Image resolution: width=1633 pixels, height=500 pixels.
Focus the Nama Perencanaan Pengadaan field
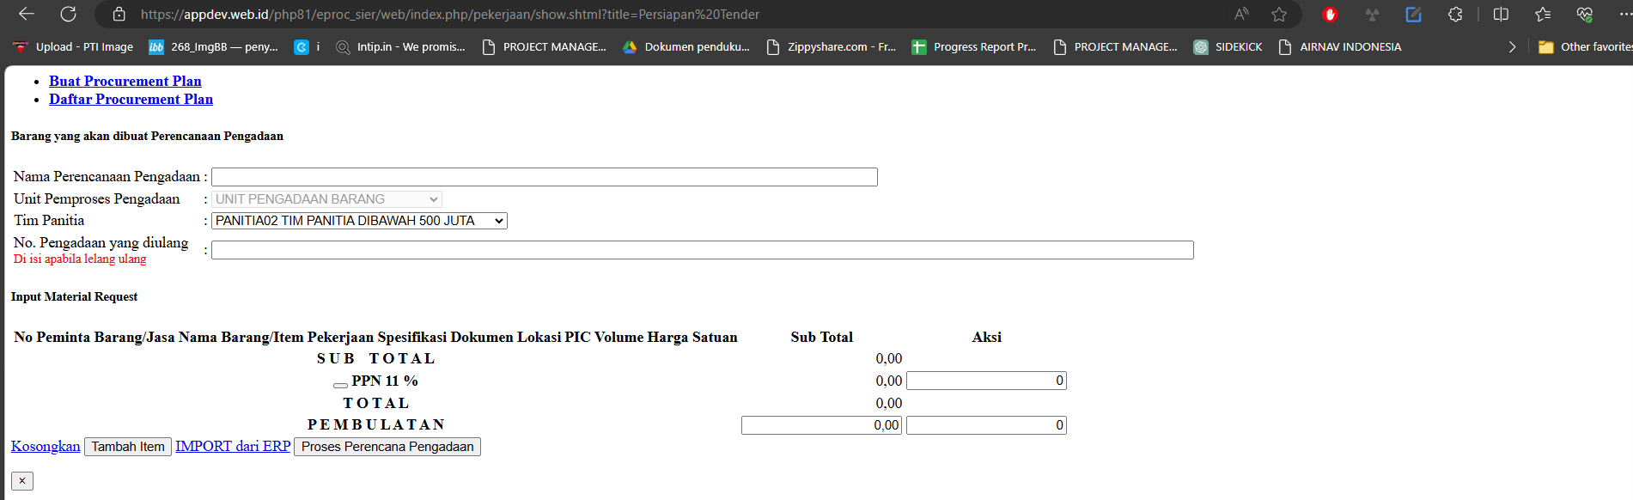click(x=544, y=177)
